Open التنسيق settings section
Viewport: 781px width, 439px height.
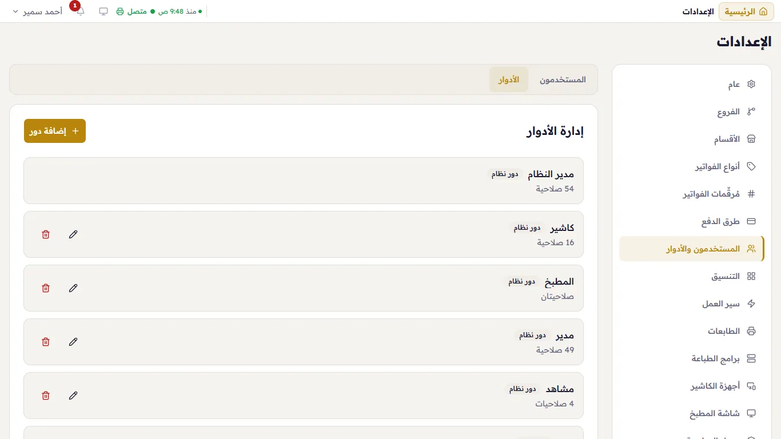click(692, 277)
